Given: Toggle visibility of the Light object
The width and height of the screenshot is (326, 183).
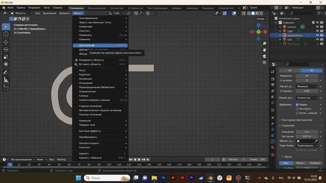Looking at the screenshot, I should pos(317,31).
